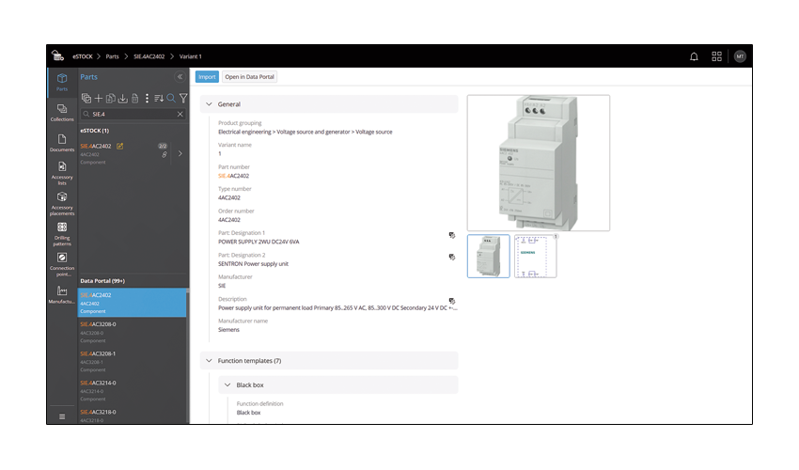Click translate icon next to Description

click(x=451, y=301)
